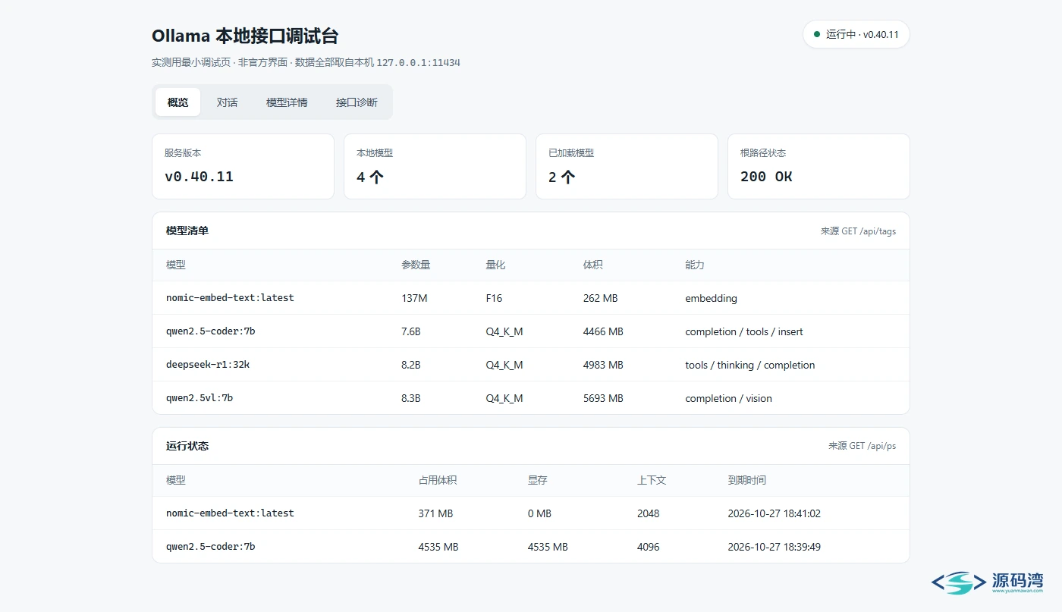Click the 根路径状态 card showing 200 OK
Viewport: 1062px width, 612px height.
pyautogui.click(x=818, y=167)
